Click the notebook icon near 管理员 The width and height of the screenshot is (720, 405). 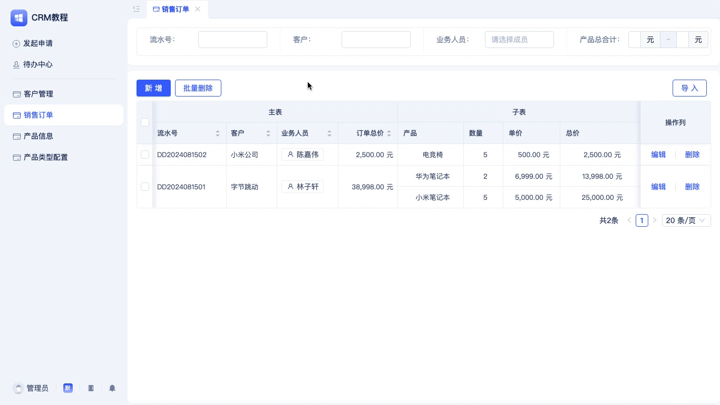point(91,388)
